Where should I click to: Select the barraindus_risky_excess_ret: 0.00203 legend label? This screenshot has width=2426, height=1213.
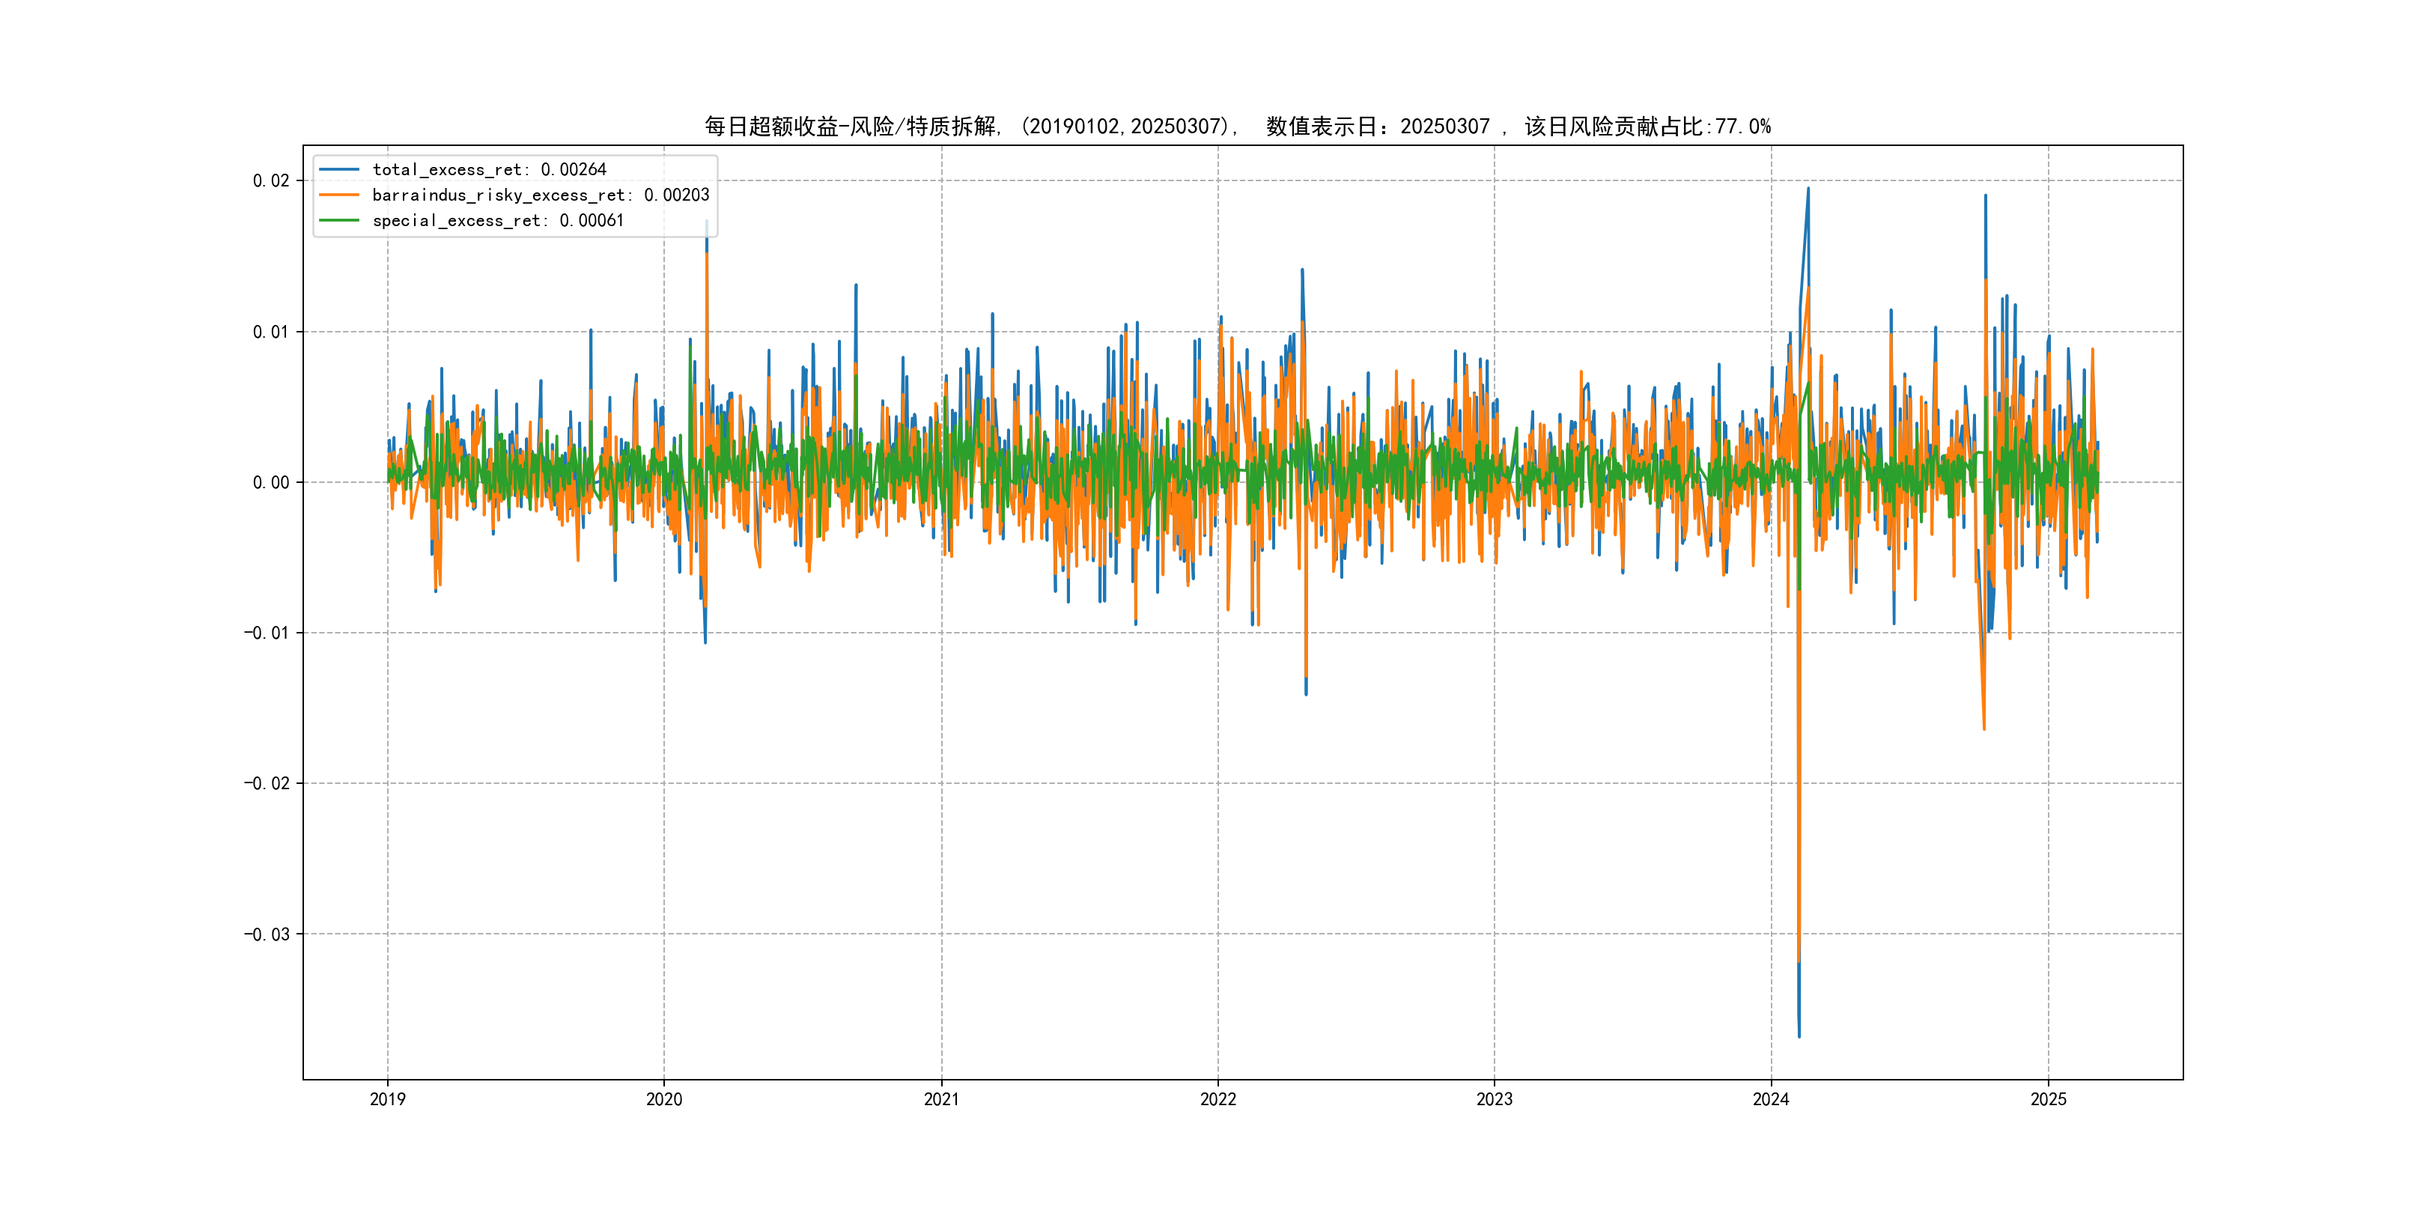click(541, 195)
